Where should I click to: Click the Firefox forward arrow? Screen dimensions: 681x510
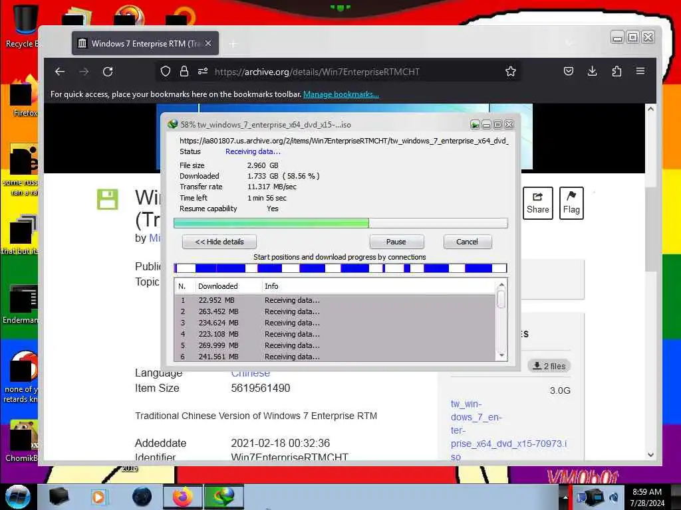pyautogui.click(x=84, y=72)
